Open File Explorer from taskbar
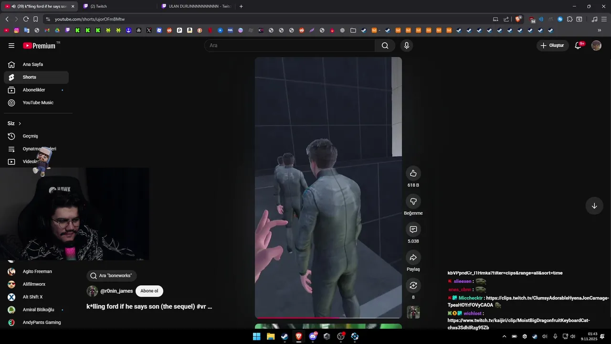 [271, 336]
